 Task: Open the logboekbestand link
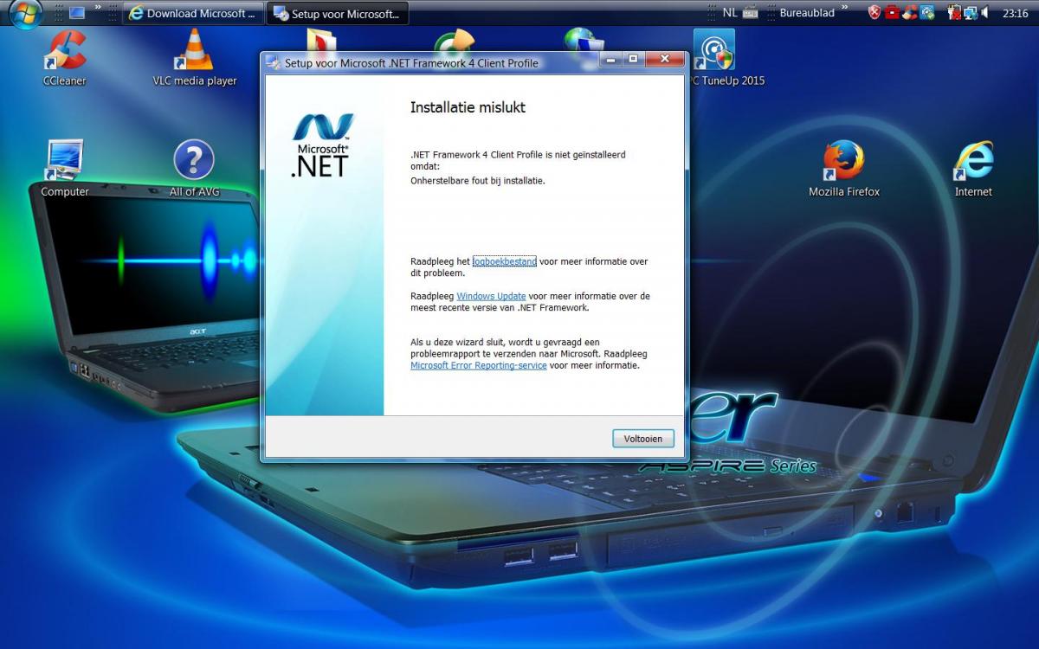505,261
